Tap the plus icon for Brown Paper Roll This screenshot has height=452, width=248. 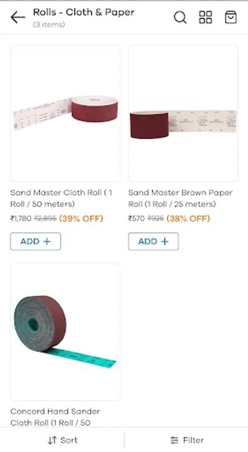(165, 242)
